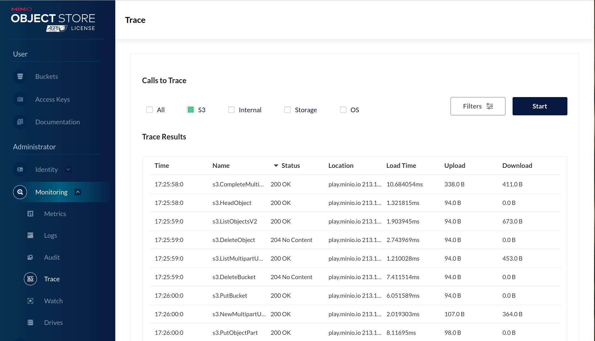The width and height of the screenshot is (595, 341).
Task: Sort by the Download column header
Action: 517,165
